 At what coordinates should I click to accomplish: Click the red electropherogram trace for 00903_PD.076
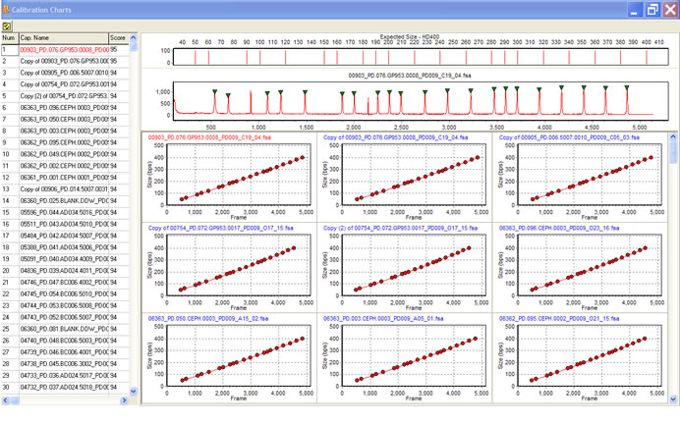(x=421, y=100)
